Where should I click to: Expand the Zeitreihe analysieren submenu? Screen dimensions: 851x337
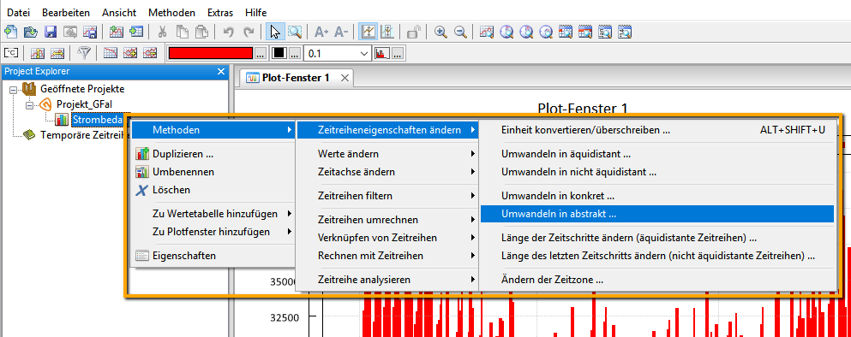pos(387,280)
